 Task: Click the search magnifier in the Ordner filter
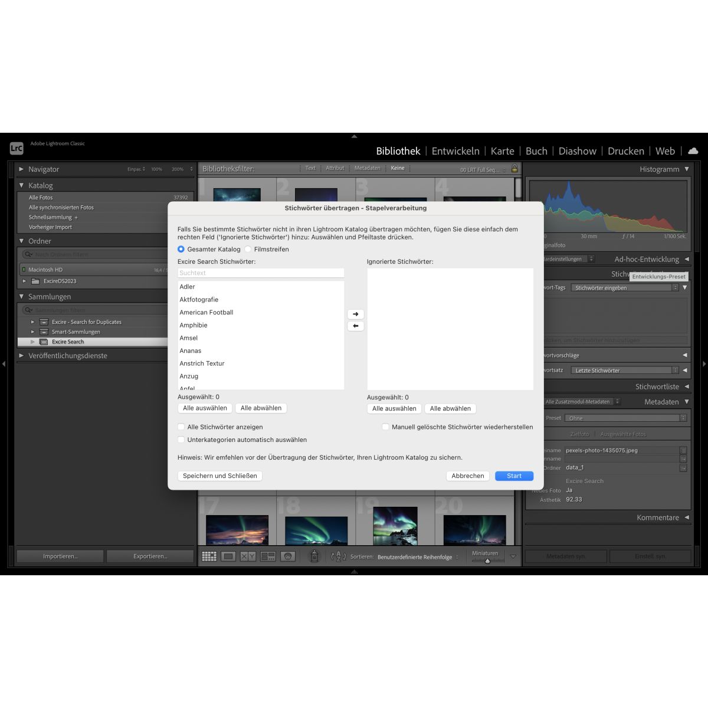tap(28, 254)
